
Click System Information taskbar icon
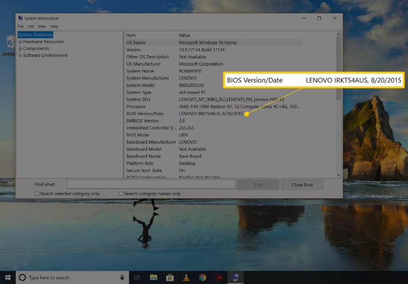[235, 277]
